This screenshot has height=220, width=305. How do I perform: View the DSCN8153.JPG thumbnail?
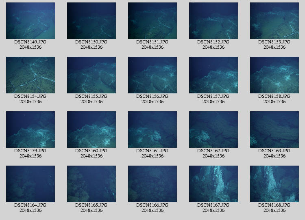[274, 21]
